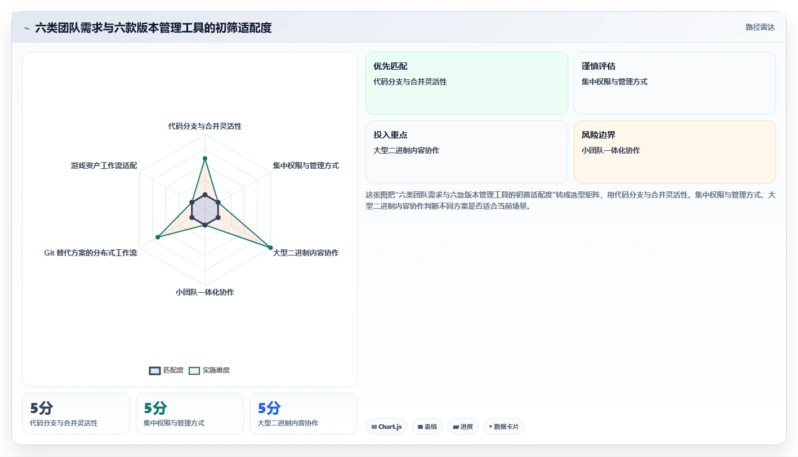Click radar axis label 小团队一体化协作
Viewport: 798px width, 457px height.
click(x=205, y=292)
